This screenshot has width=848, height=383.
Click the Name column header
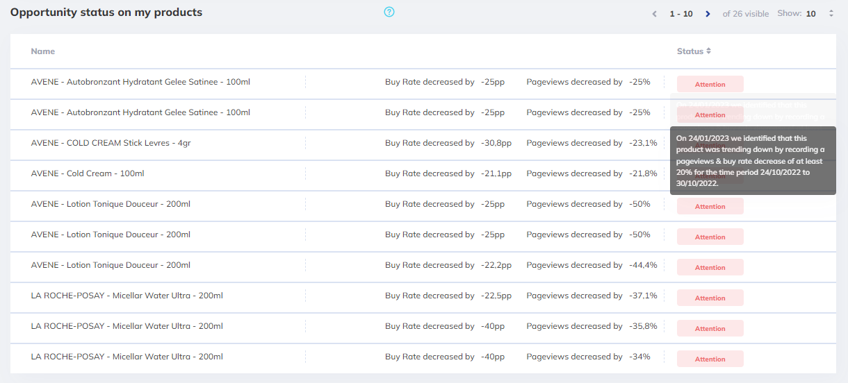click(43, 51)
